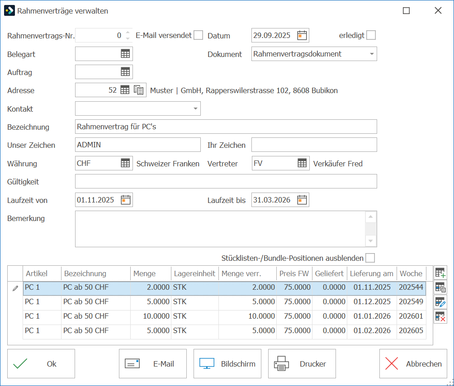
Task: Open the Auftrag lookup table icon
Action: tap(125, 72)
